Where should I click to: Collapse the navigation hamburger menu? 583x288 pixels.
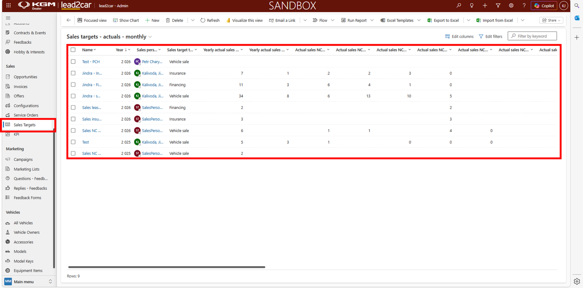(x=8, y=18)
